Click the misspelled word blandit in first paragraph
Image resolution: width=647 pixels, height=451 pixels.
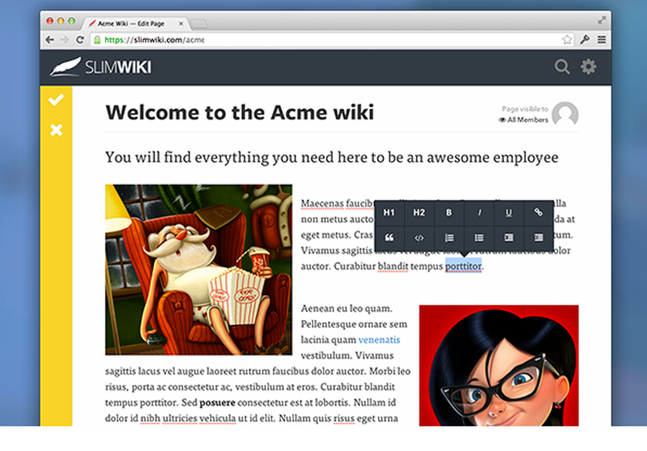point(393,266)
